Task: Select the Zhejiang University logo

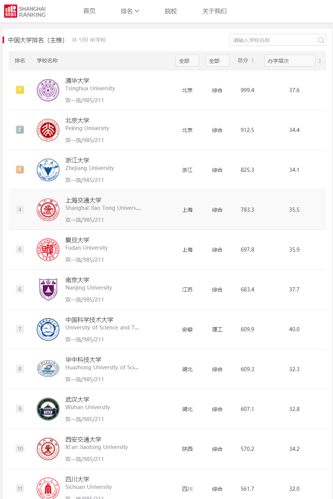Action: pos(48,170)
